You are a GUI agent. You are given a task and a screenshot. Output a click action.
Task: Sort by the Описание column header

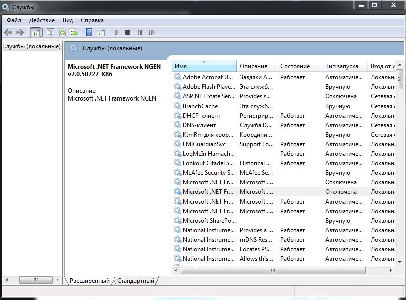(257, 66)
